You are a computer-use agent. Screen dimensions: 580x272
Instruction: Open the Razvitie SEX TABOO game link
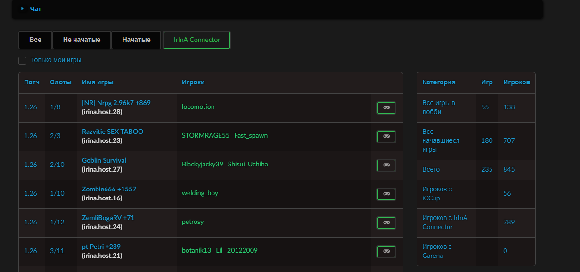tap(113, 132)
